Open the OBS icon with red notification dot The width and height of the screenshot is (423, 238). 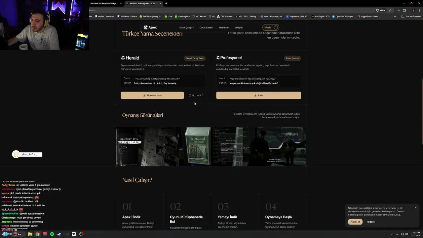pos(81,234)
